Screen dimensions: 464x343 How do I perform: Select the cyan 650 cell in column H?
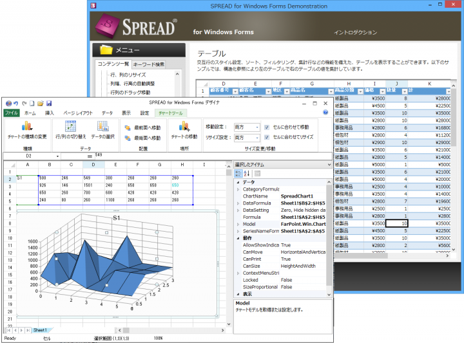(x=182, y=185)
